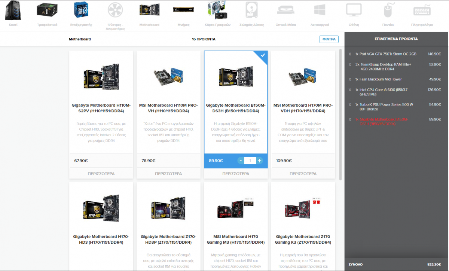
Task: Click the Gigabyte Z170 Gaming K3 product image
Action: [x=303, y=209]
